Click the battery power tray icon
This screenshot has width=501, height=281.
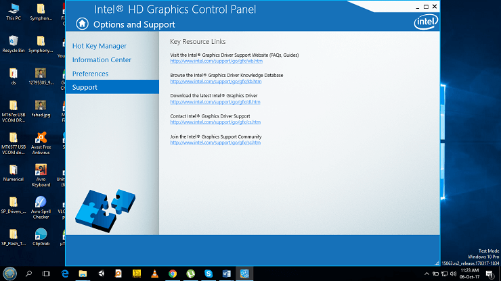coord(435,274)
